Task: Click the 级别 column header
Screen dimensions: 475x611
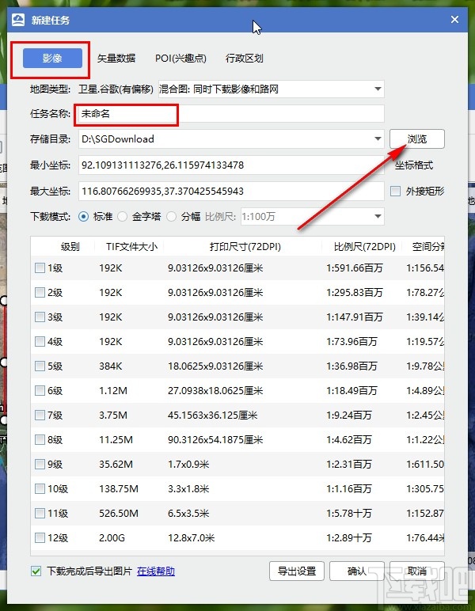Action: 70,247
